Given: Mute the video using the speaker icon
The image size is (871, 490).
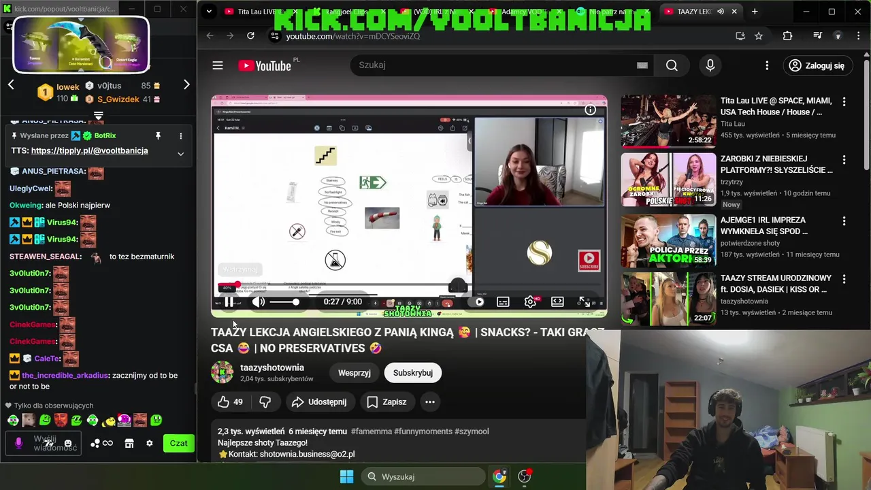Looking at the screenshot, I should tap(259, 301).
